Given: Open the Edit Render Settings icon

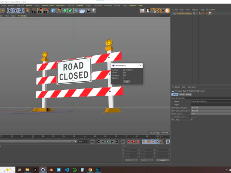Looking at the screenshot, I should point(46,11).
